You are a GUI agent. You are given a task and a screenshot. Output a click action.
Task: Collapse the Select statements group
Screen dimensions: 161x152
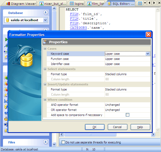tap(45, 69)
